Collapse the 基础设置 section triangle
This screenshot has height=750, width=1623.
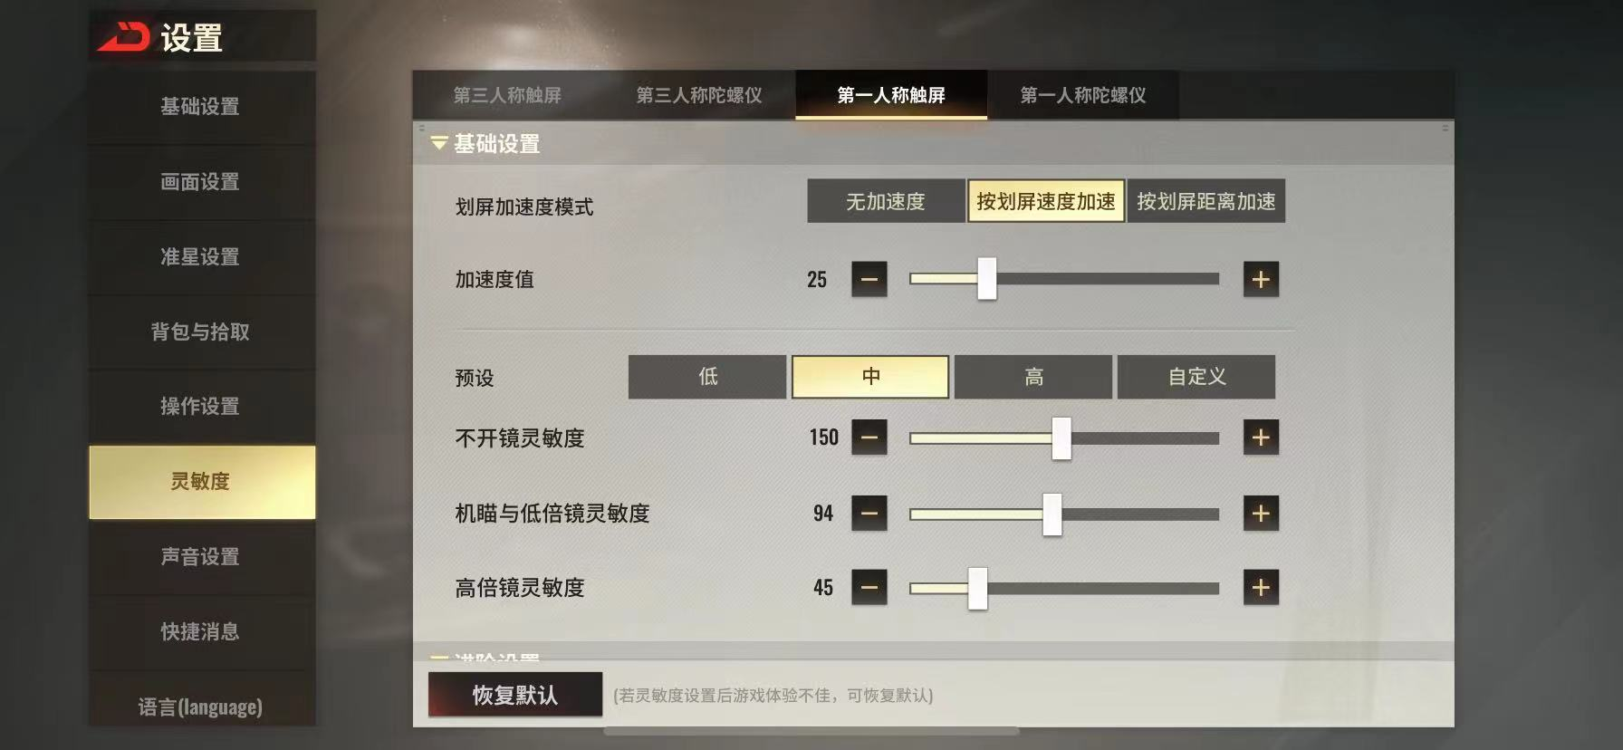tap(439, 143)
